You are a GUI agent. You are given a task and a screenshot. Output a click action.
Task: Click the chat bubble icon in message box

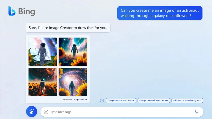pyautogui.click(x=46, y=112)
